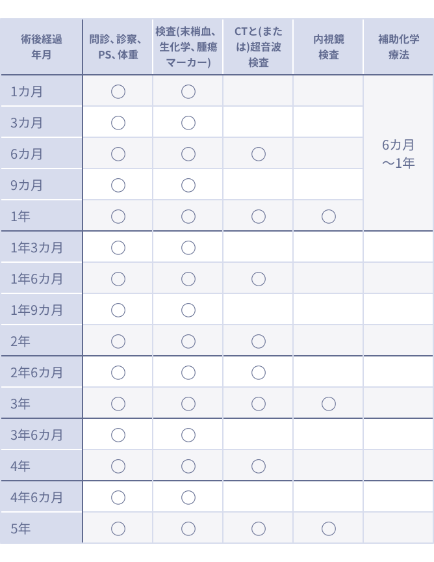Click the 問診、診察、PS、体重 column header
Screen dimensions: 434x562
[x=118, y=47]
